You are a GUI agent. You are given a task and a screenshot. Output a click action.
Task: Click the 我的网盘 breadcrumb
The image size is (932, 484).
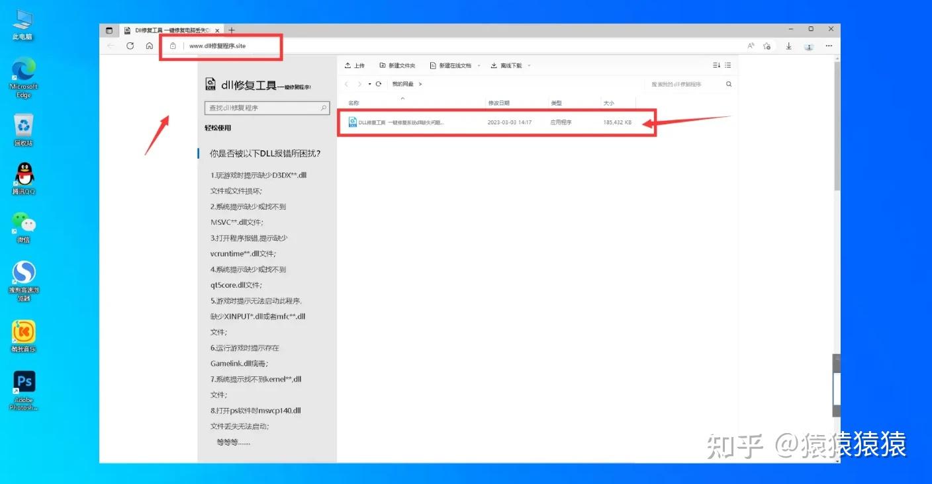pos(402,84)
